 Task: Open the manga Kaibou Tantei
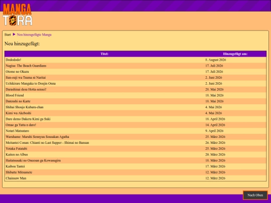[15, 166]
